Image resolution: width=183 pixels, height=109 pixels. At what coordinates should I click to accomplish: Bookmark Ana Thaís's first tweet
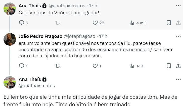(169, 23)
